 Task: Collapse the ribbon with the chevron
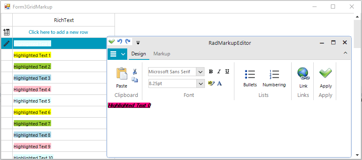(x=345, y=53)
